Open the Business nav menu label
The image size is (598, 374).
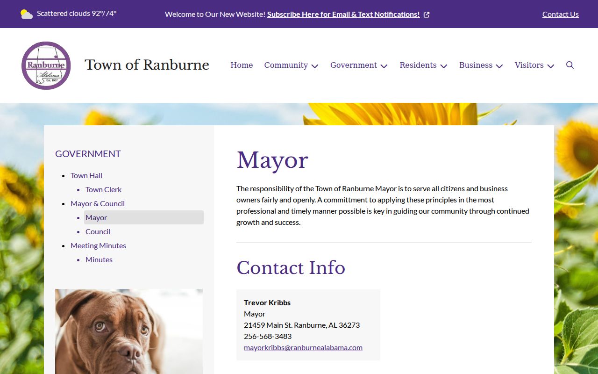476,65
